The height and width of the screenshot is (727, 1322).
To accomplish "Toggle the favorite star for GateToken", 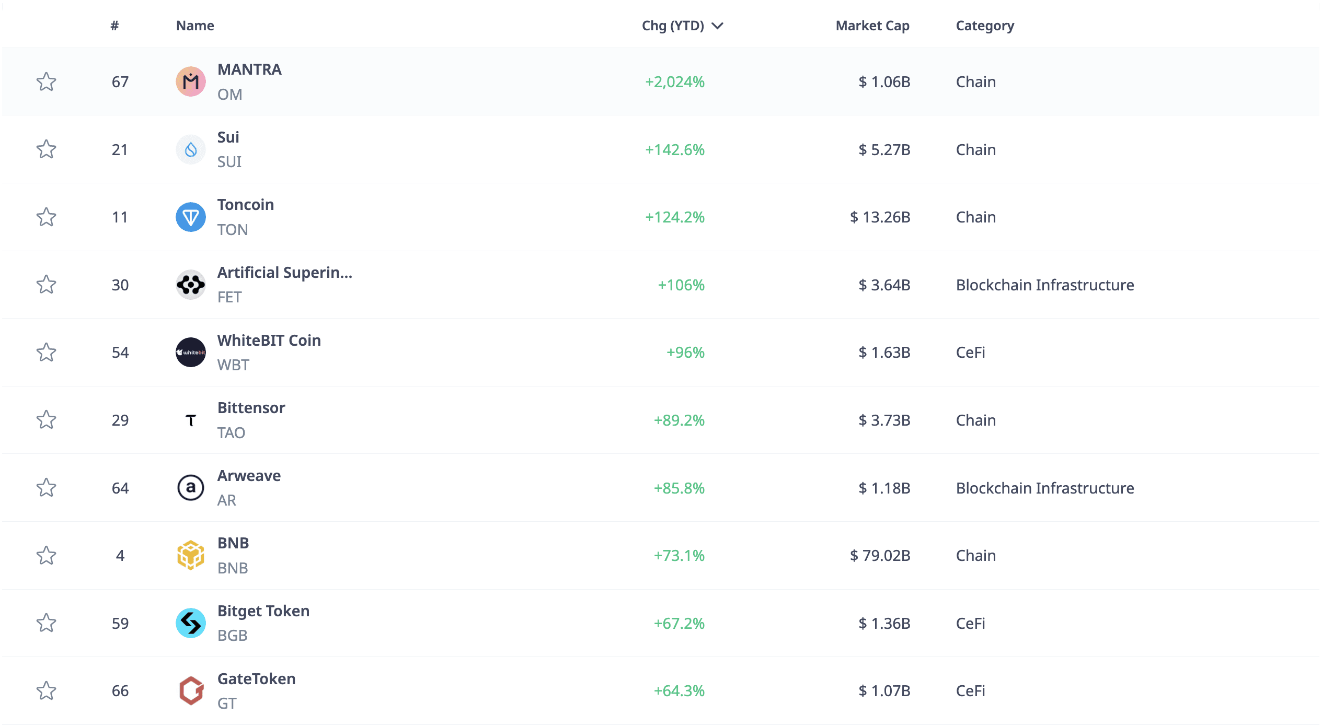I will 46,690.
